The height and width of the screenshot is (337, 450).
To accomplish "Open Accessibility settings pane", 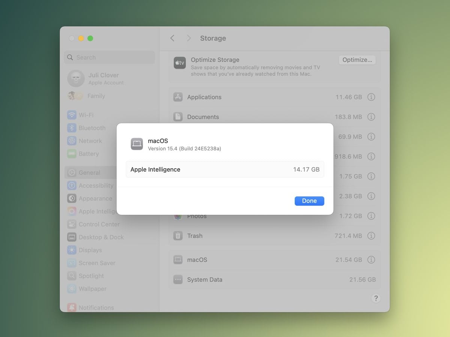I will (96, 186).
